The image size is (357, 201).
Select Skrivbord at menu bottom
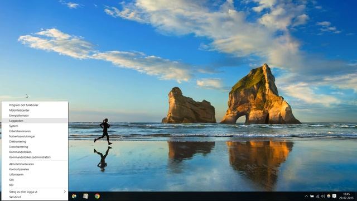point(35,197)
